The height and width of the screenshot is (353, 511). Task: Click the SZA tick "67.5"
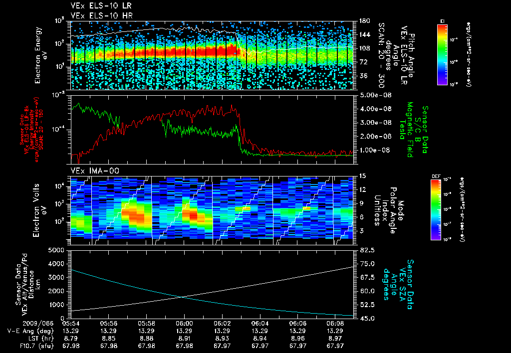(367, 277)
